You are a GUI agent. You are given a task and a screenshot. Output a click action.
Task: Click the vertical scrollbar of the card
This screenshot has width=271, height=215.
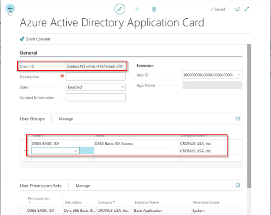249,116
